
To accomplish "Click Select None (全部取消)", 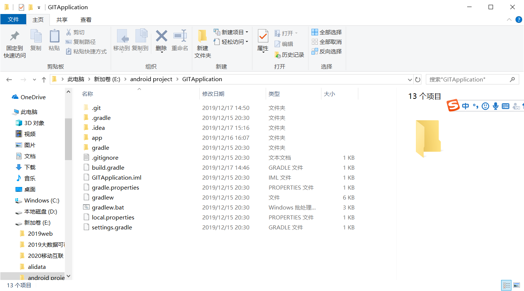I will pyautogui.click(x=327, y=42).
